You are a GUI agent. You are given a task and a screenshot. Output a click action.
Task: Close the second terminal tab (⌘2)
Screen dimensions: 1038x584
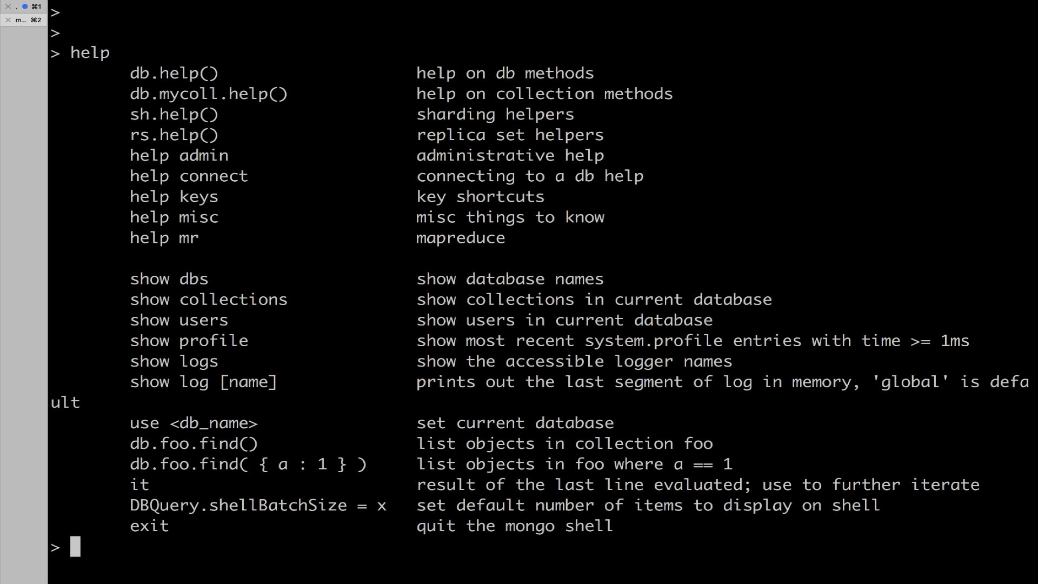point(8,20)
